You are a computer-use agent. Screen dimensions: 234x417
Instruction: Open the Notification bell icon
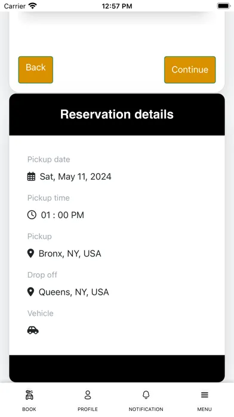pos(146,395)
